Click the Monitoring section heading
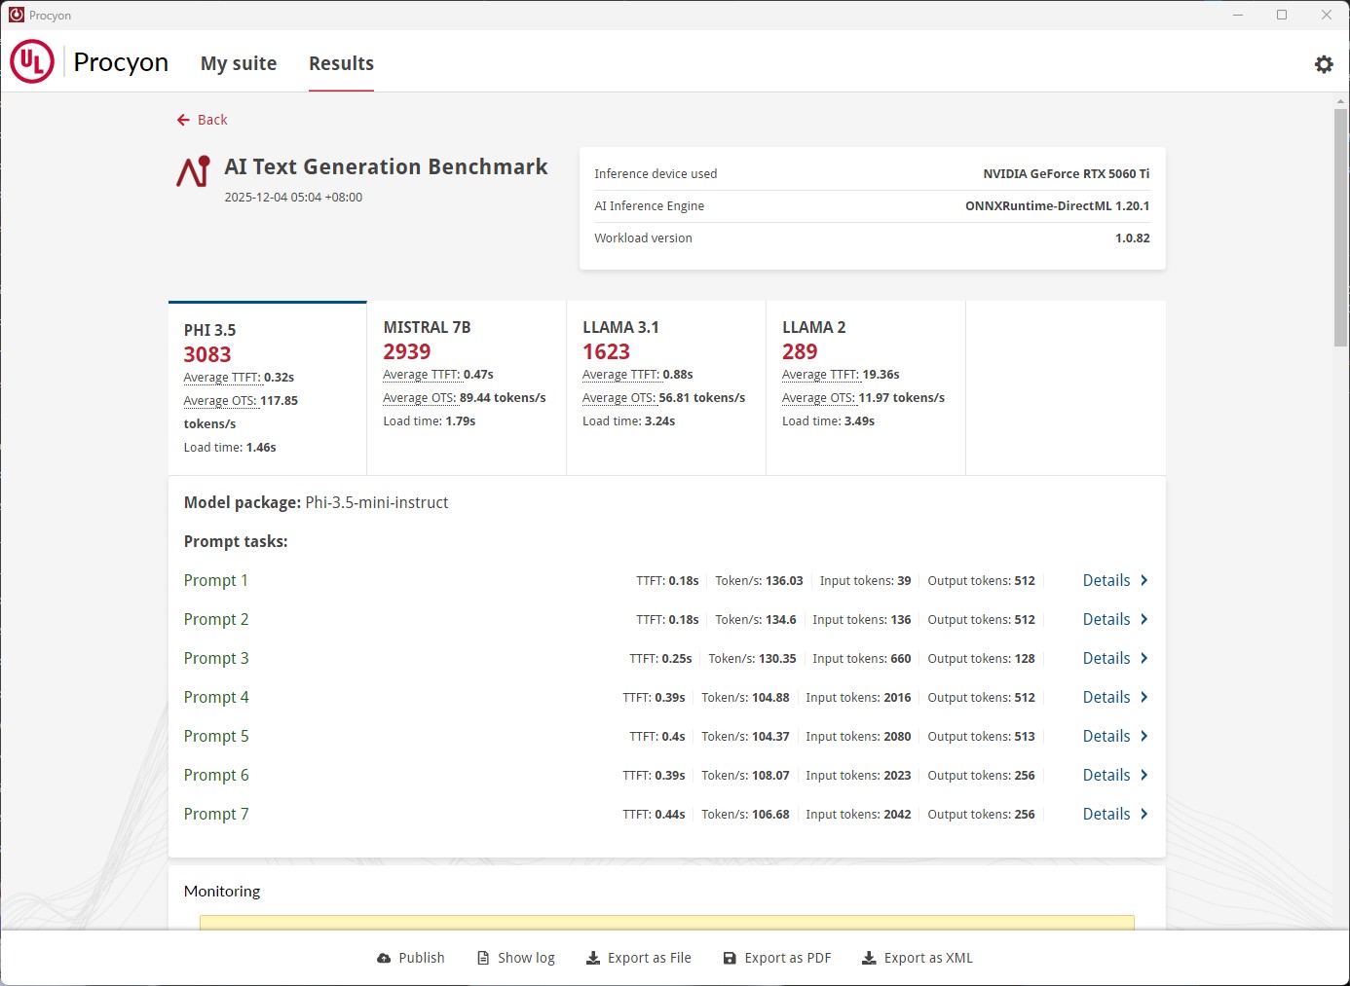 pyautogui.click(x=222, y=891)
